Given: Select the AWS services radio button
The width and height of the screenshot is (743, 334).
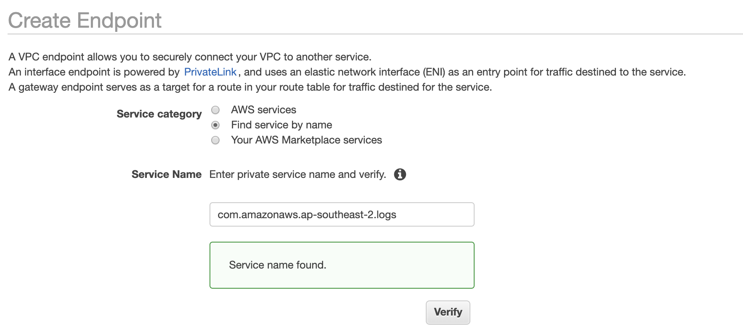Looking at the screenshot, I should coord(215,110).
